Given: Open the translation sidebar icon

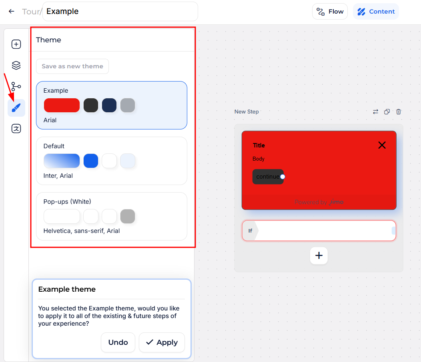Looking at the screenshot, I should click(x=16, y=129).
